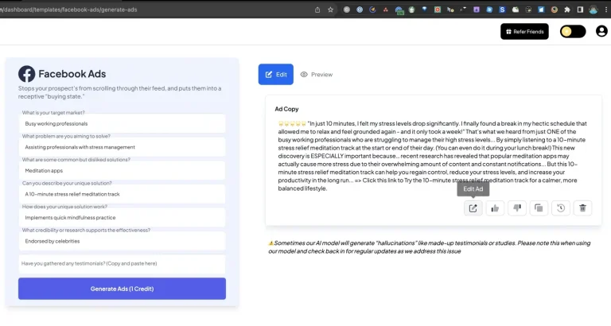Viewport: 611px width, 326px height.
Task: Bookmark the page with the star icon
Action: 332,9
